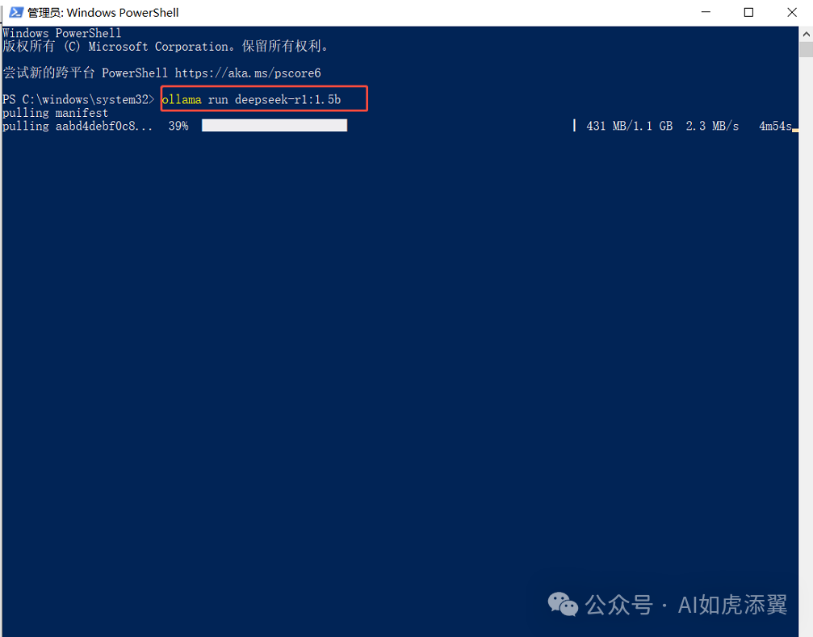Click the 'Windows PowerShell' header line
Viewport: 813px width, 637px height.
61,33
